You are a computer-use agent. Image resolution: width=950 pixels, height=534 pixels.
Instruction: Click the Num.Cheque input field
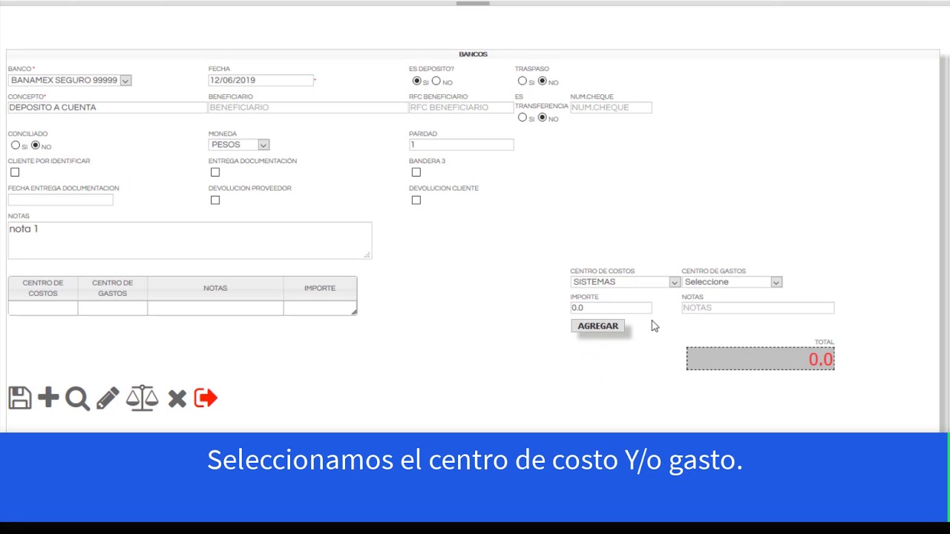click(x=611, y=108)
